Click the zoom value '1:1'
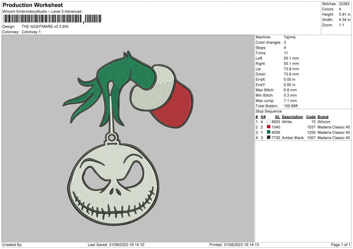Image resolution: width=353 pixels, height=249 pixels. 341,25
